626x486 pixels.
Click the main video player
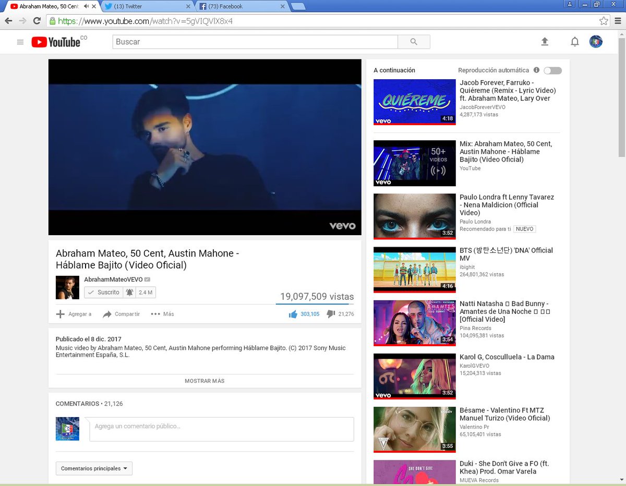pos(205,147)
